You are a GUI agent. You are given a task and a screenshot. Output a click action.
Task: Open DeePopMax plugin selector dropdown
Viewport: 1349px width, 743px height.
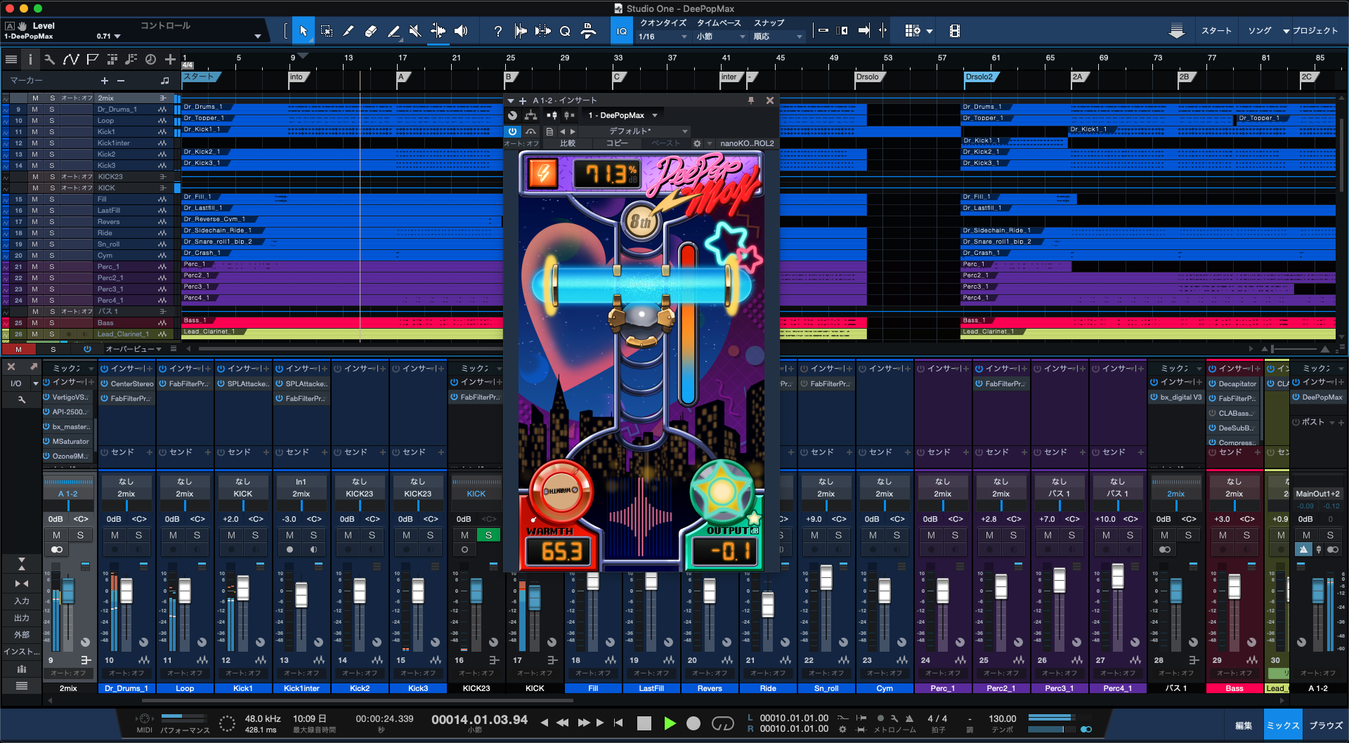623,115
